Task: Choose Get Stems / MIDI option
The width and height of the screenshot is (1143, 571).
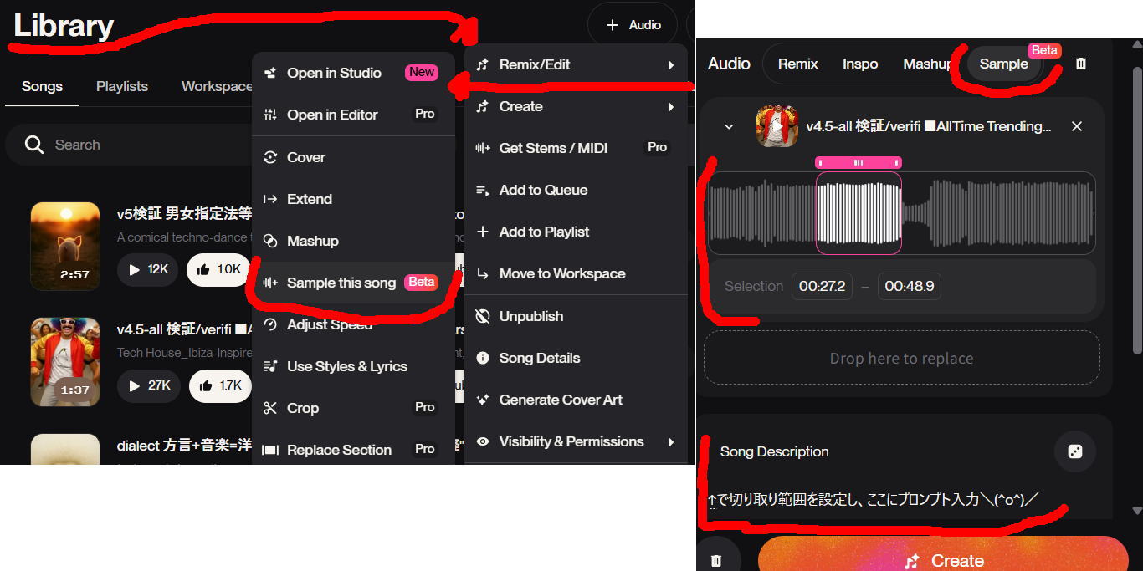Action: coord(553,148)
